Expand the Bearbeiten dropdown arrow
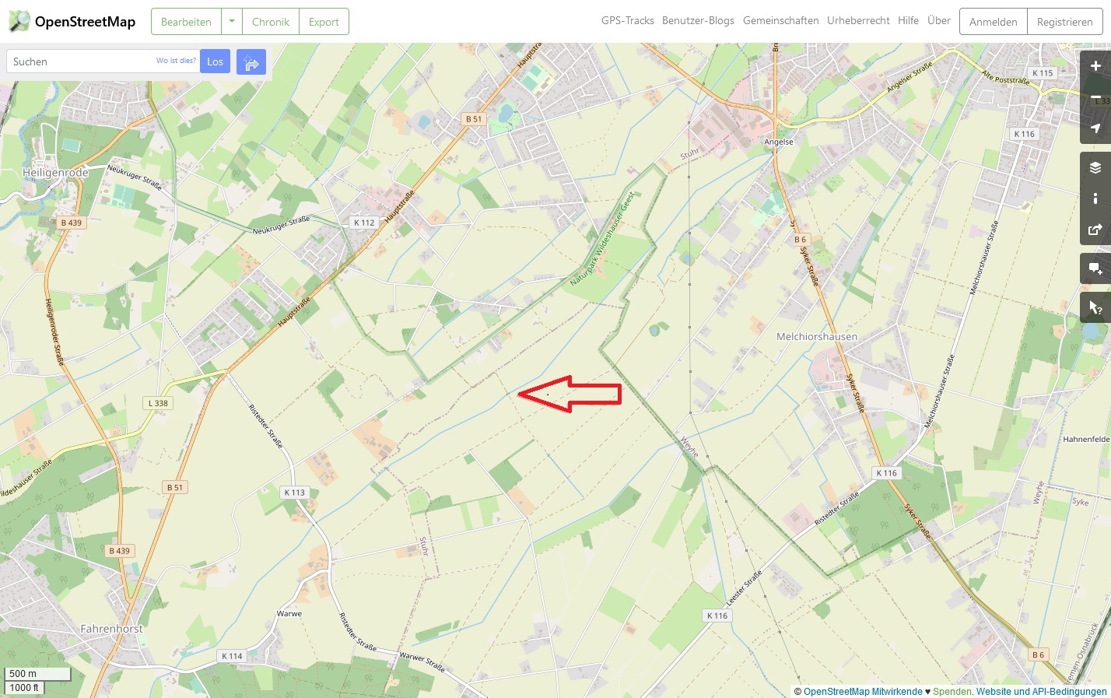1111x698 pixels. (x=231, y=22)
